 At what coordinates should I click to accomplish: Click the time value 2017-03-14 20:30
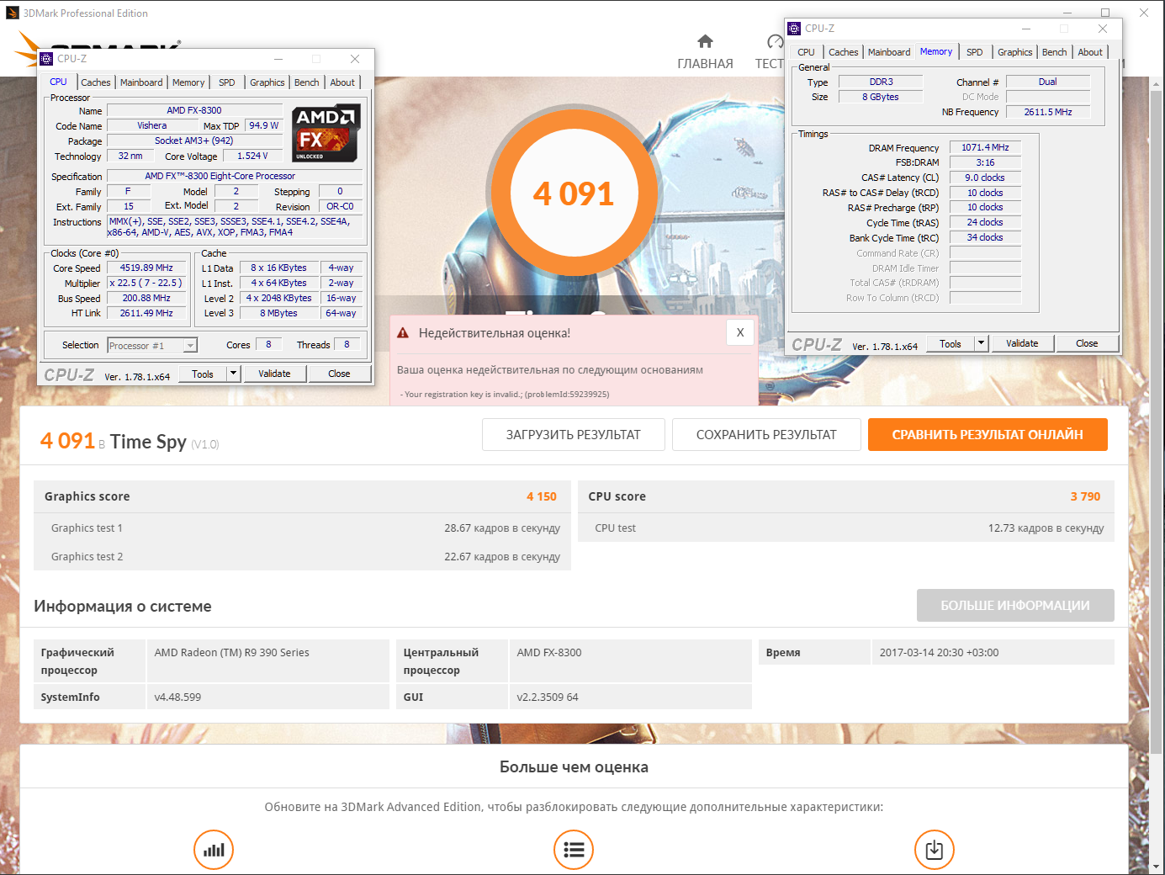940,653
